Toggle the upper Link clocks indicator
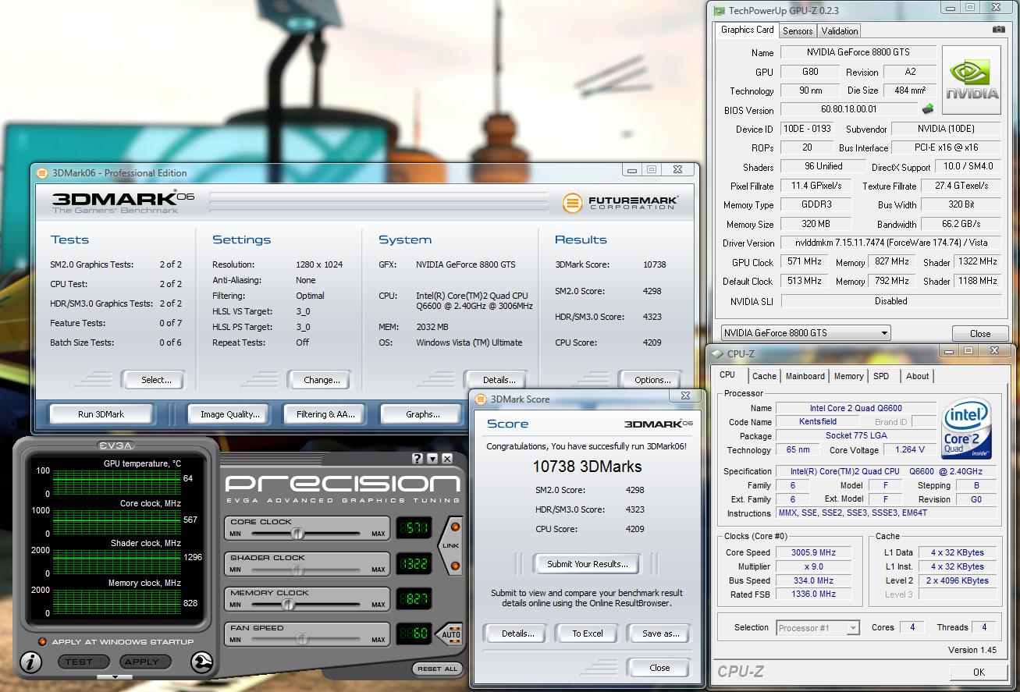The height and width of the screenshot is (692, 1020). 455,527
